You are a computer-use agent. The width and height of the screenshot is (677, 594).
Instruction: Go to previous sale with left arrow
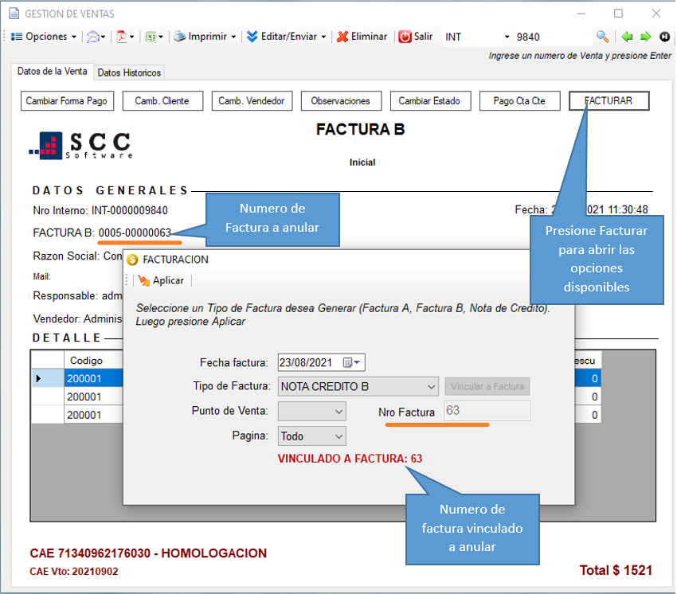coord(628,37)
